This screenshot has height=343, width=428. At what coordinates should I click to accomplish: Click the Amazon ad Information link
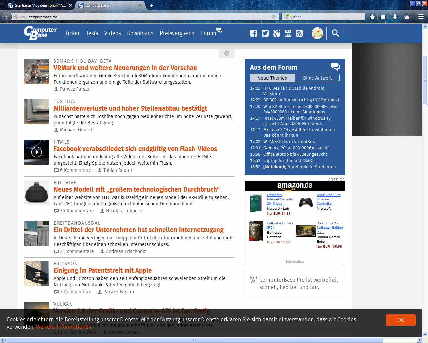[295, 262]
